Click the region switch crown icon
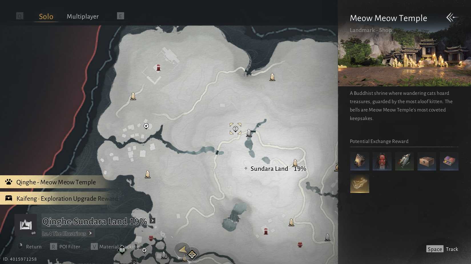Viewport: 471px width, 264px height. click(x=26, y=225)
